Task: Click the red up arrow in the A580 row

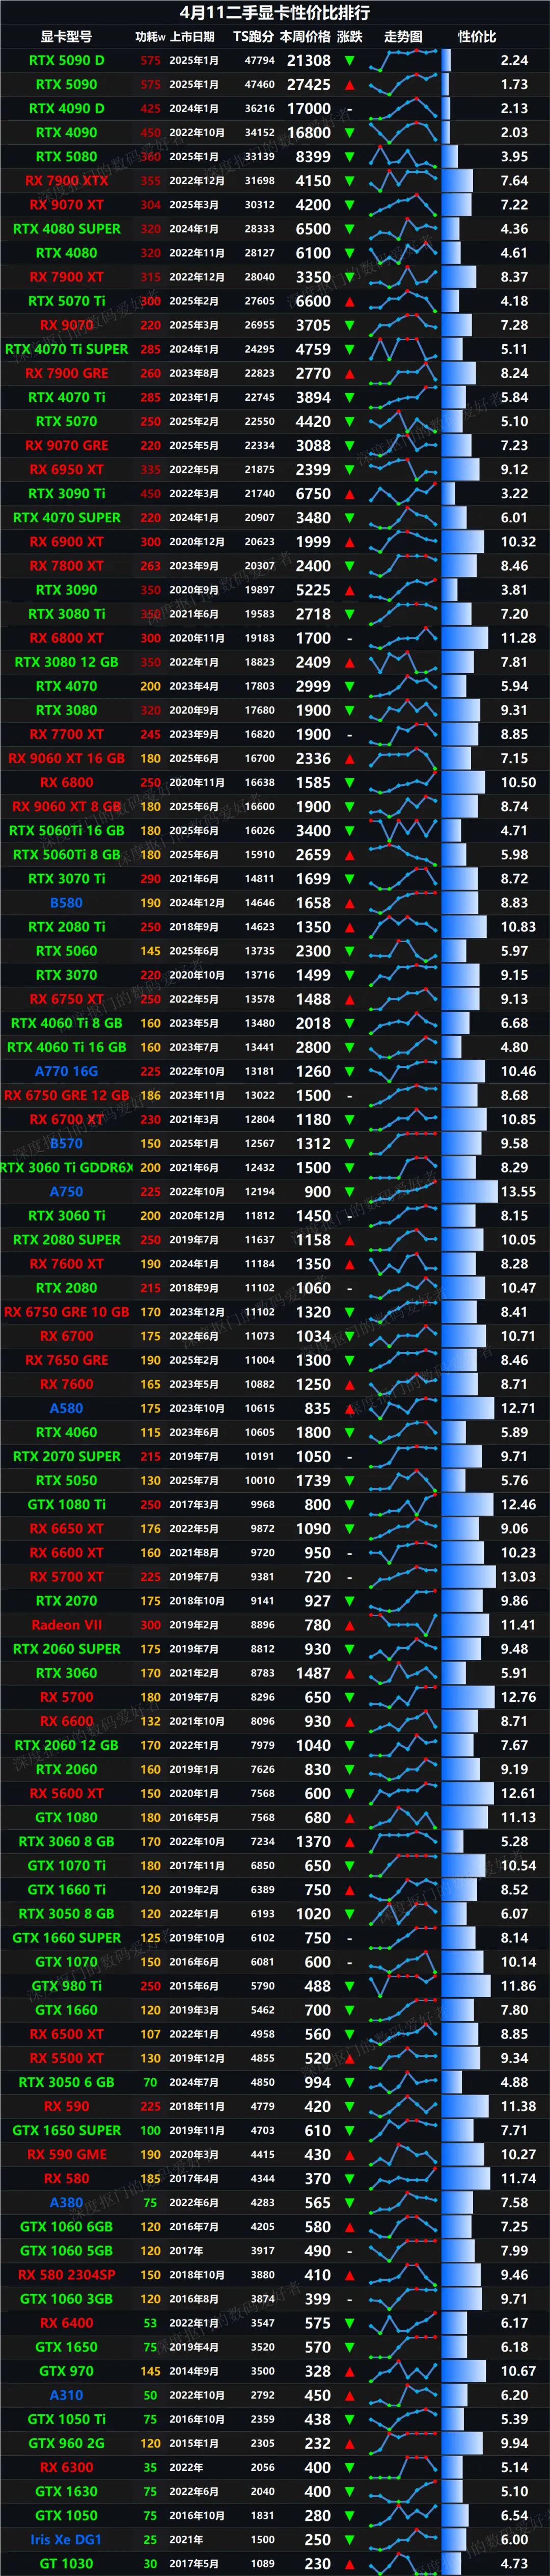Action: click(x=349, y=1408)
